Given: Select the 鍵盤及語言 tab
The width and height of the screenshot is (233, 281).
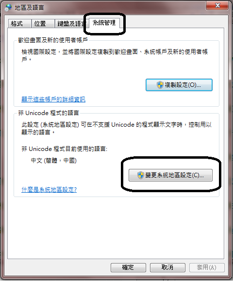Looking at the screenshot, I should point(70,24).
